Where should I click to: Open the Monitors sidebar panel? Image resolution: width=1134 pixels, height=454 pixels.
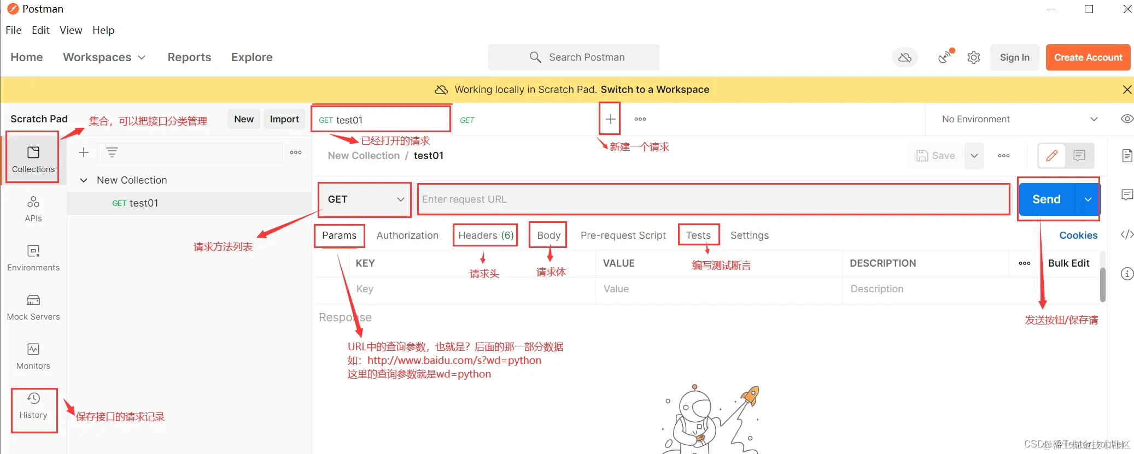(33, 356)
